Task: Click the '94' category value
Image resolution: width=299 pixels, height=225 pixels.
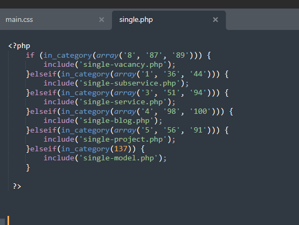Action: pyautogui.click(x=198, y=92)
